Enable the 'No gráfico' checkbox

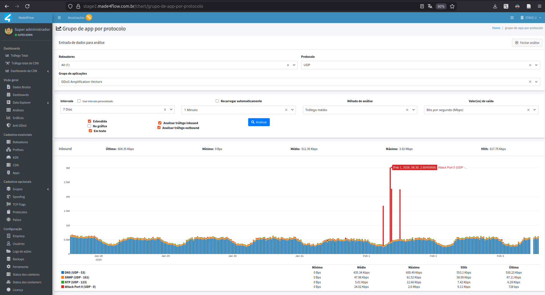(x=89, y=126)
